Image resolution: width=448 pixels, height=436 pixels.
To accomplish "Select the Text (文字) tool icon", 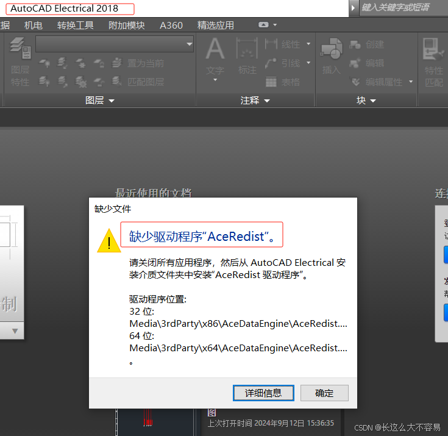I will [215, 49].
